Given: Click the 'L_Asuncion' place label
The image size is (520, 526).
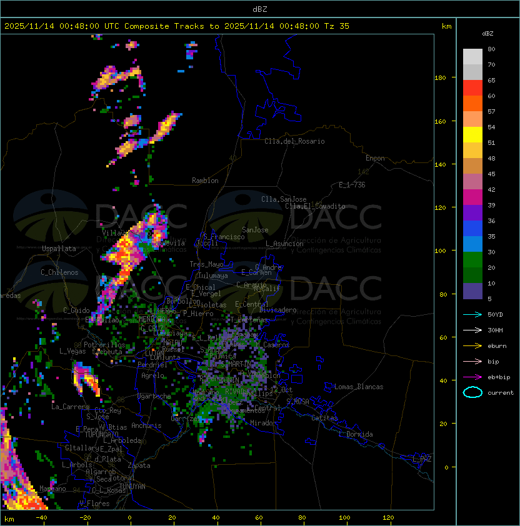Looking at the screenshot, I should (x=284, y=244).
